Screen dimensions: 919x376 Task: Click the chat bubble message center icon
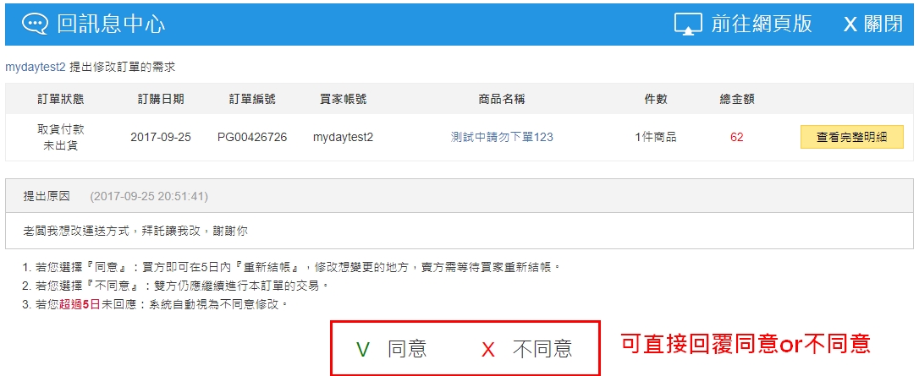click(x=35, y=24)
